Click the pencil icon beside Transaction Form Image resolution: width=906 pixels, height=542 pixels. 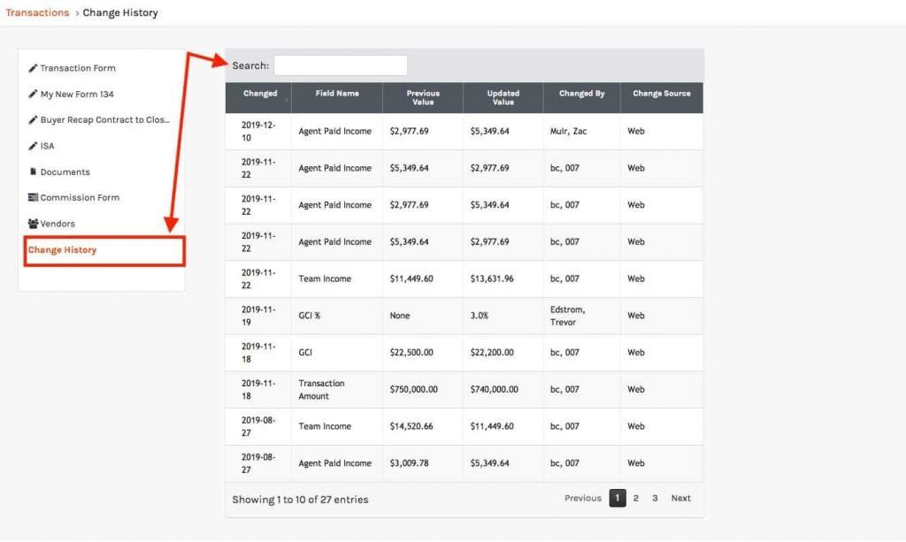33,68
